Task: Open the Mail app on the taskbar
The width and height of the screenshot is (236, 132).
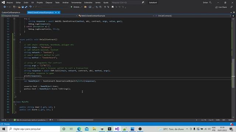Action: click(87, 129)
